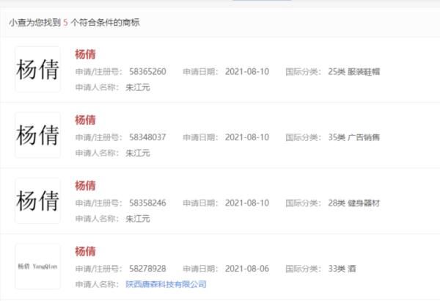Open the 杨倩 title for 25类 服装鞋帽
Viewport: 440px width, 301px height.
tap(85, 54)
